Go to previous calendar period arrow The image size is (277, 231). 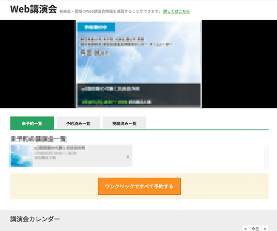pos(245,228)
